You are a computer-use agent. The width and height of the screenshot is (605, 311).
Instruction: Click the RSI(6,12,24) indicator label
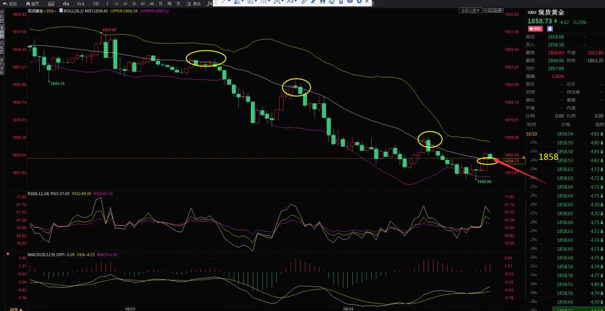(40, 193)
